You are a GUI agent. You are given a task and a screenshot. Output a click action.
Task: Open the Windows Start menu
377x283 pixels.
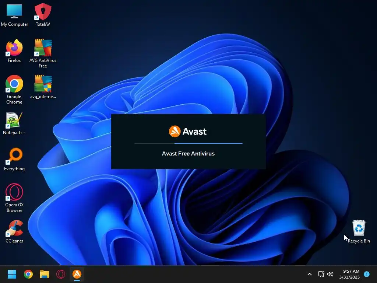(x=12, y=274)
